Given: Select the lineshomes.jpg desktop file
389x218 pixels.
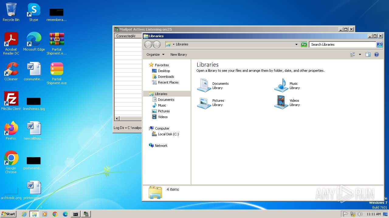Looking at the screenshot, I should point(34,103).
